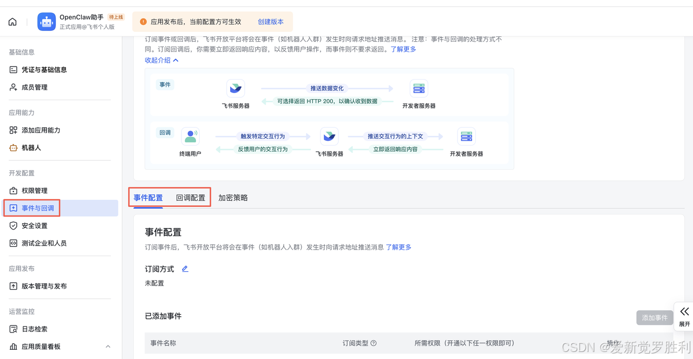The height and width of the screenshot is (359, 693).
Task: Click the 机器人 robot sidebar icon
Action: pyautogui.click(x=14, y=147)
